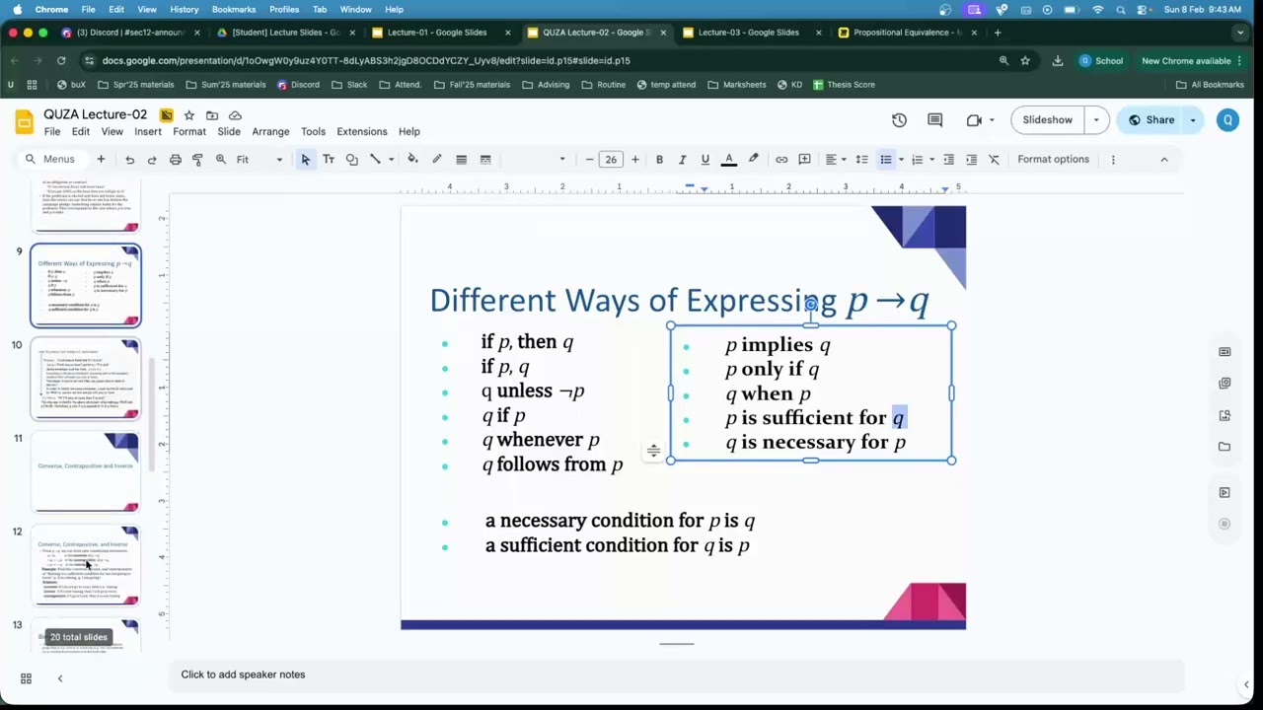Open line tool dropdown arrow
This screenshot has width=1263, height=710.
(x=391, y=159)
